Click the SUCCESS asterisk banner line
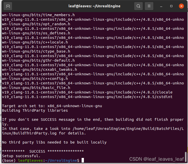 click(43, 151)
